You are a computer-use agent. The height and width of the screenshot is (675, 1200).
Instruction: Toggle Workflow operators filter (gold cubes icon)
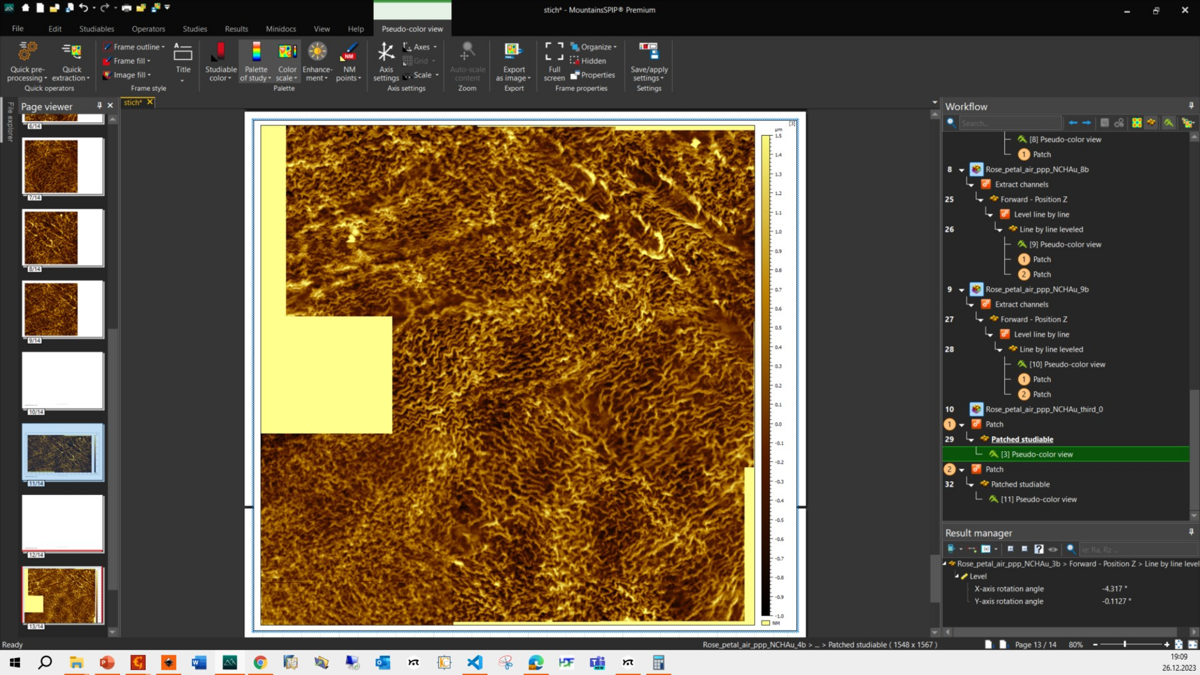pyautogui.click(x=1151, y=123)
